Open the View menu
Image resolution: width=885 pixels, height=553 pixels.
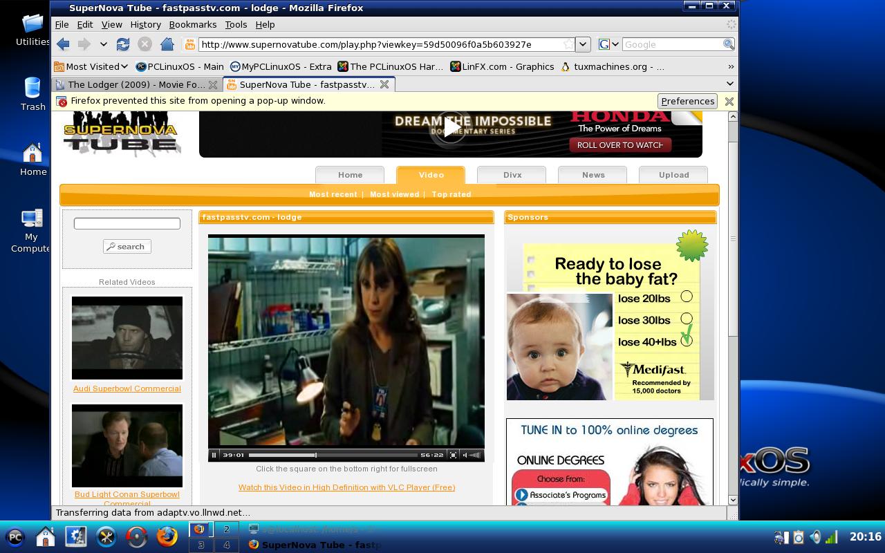coord(111,24)
